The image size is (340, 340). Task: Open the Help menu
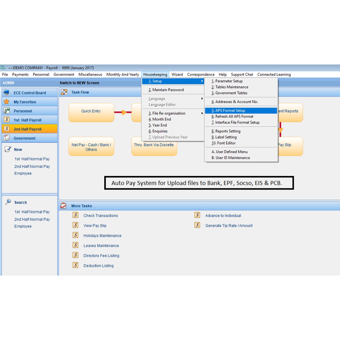pyautogui.click(x=223, y=74)
